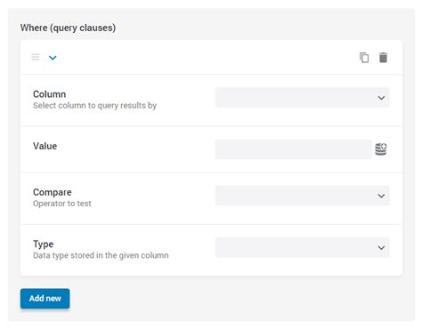Click the 'Type' label
The height and width of the screenshot is (329, 422).
[44, 245]
